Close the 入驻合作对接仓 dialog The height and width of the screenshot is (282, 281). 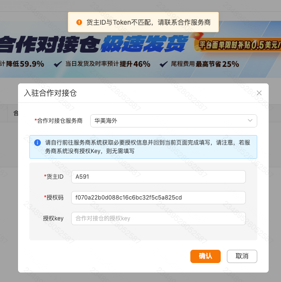click(259, 93)
